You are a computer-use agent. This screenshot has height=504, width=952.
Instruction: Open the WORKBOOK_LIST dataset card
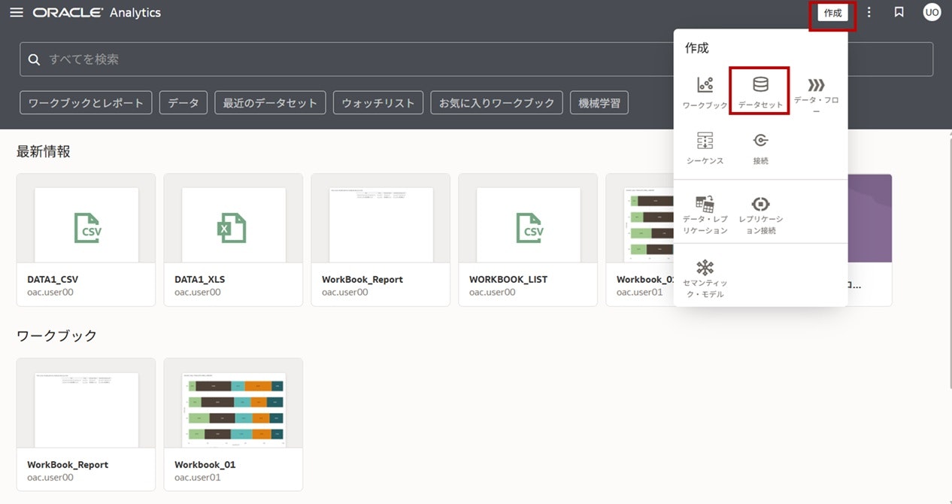528,240
